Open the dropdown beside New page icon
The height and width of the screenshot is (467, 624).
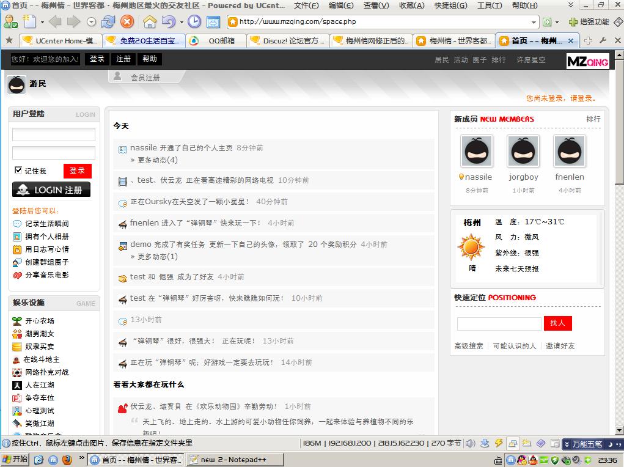pos(42,22)
